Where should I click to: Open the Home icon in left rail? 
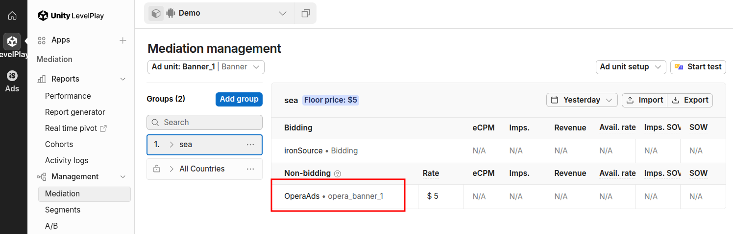[x=12, y=15]
